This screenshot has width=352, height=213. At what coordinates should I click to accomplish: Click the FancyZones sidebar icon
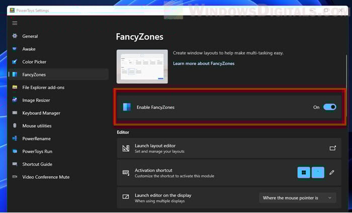coord(15,74)
